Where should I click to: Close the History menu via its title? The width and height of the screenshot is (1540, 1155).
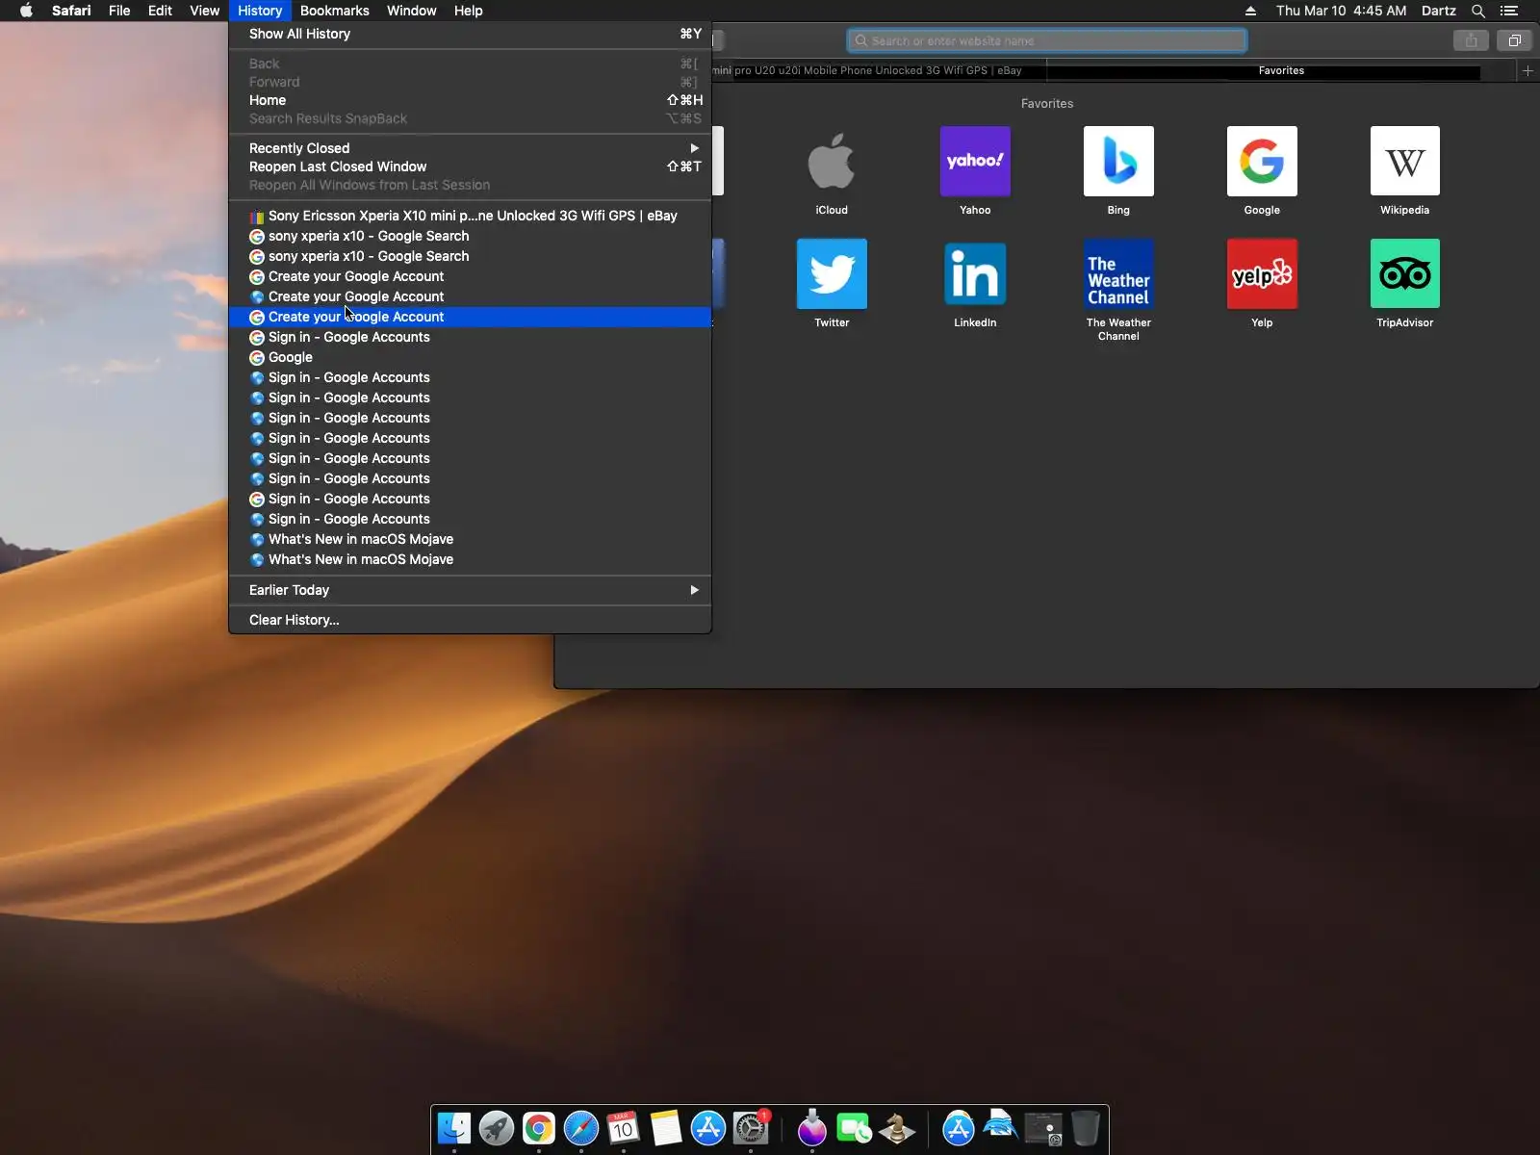260,11
